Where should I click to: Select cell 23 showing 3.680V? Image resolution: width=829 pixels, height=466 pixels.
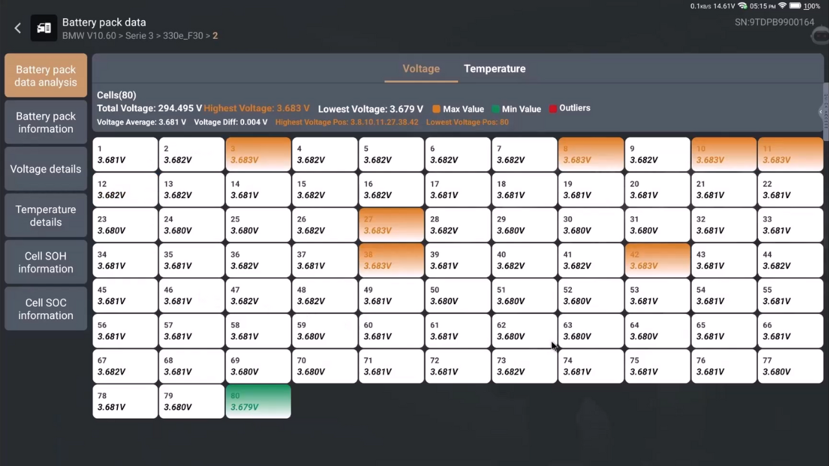125,225
